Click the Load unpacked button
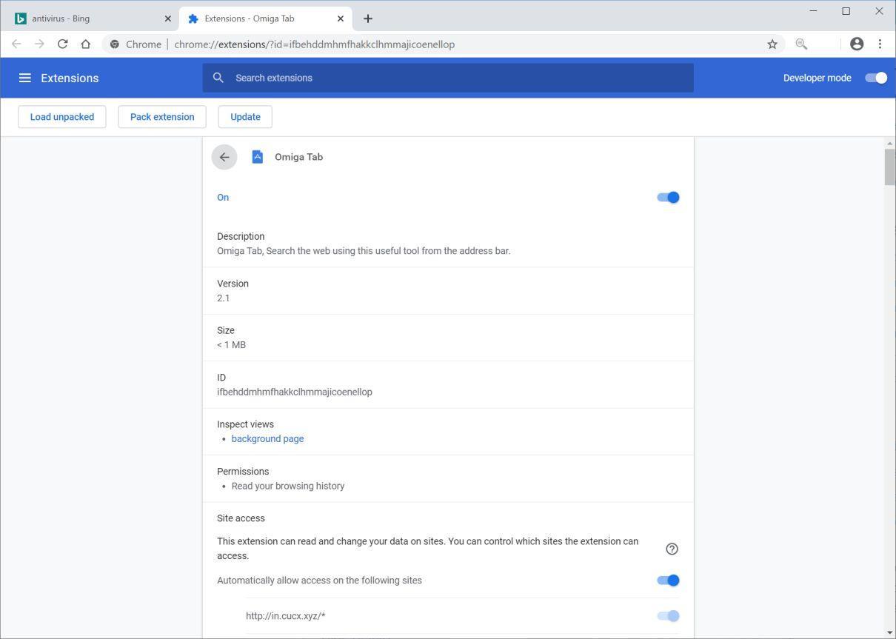This screenshot has height=639, width=896. pyautogui.click(x=62, y=117)
